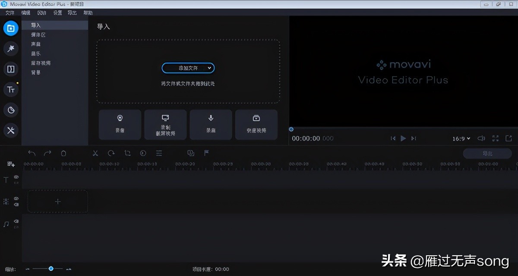Open the last menu bar item
Image resolution: width=518 pixels, height=276 pixels.
88,13
